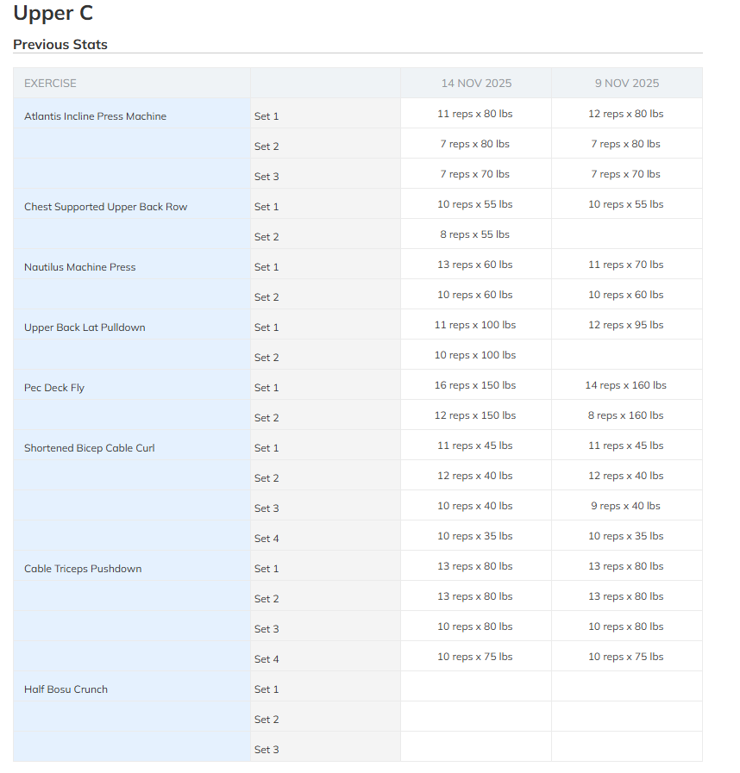Image resolution: width=740 pixels, height=773 pixels.
Task: Click the 9 reps x 40 lbs entry
Action: [625, 506]
